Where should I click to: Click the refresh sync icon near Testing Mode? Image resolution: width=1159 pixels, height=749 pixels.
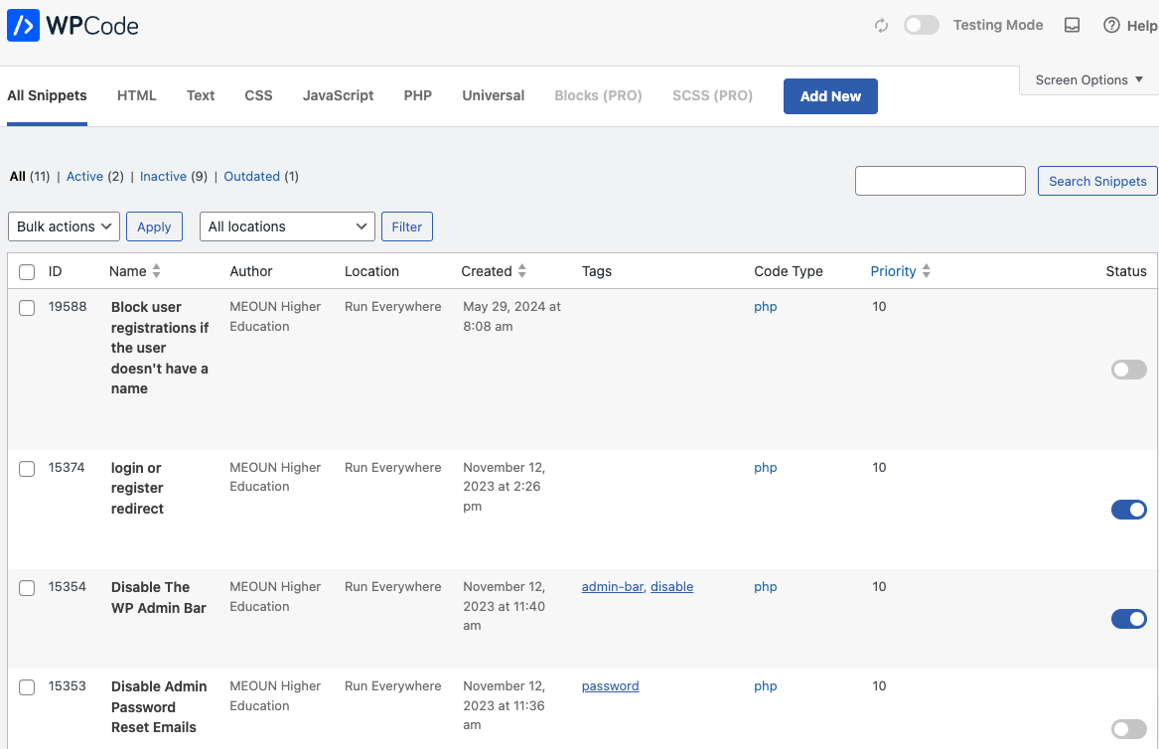pyautogui.click(x=881, y=26)
